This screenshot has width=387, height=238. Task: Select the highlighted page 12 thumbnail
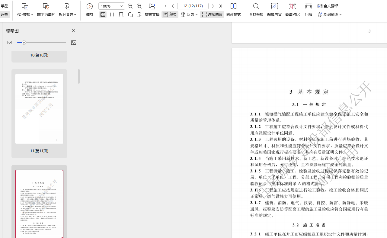[39, 204]
